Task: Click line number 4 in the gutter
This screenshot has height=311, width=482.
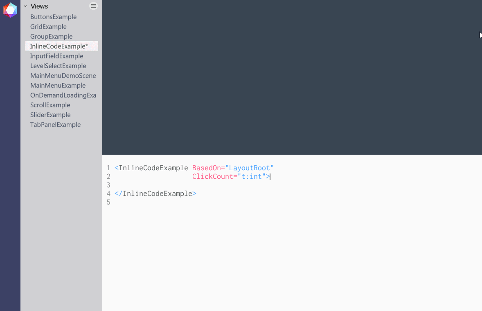Action: click(108, 194)
